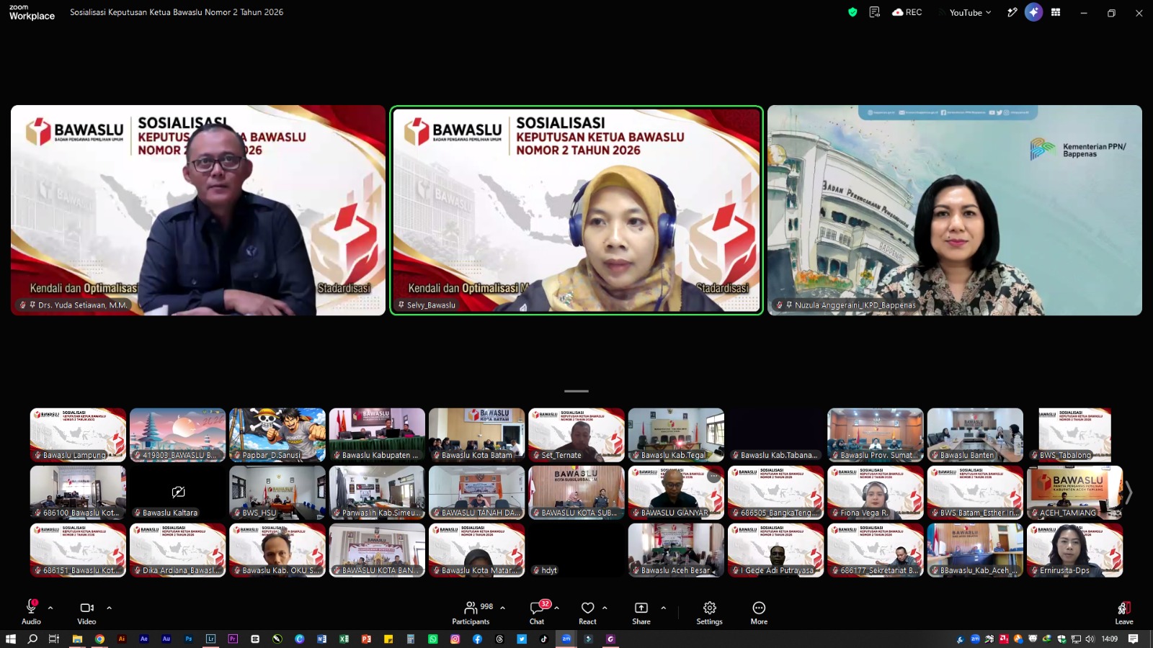This screenshot has width=1153, height=648.
Task: Open WhatsApp from the taskbar
Action: [432, 639]
